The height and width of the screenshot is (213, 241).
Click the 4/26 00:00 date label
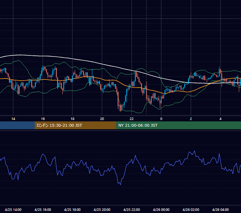tap(161, 209)
